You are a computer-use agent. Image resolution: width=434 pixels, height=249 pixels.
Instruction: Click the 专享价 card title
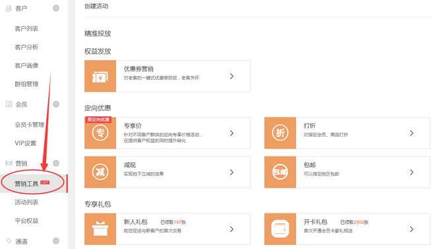(133, 125)
